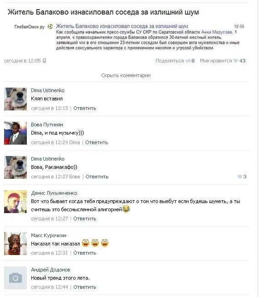Viewport: 259px width, 297px height.
Task: Reply to the Кляп вставил comment
Action: (x=85, y=108)
